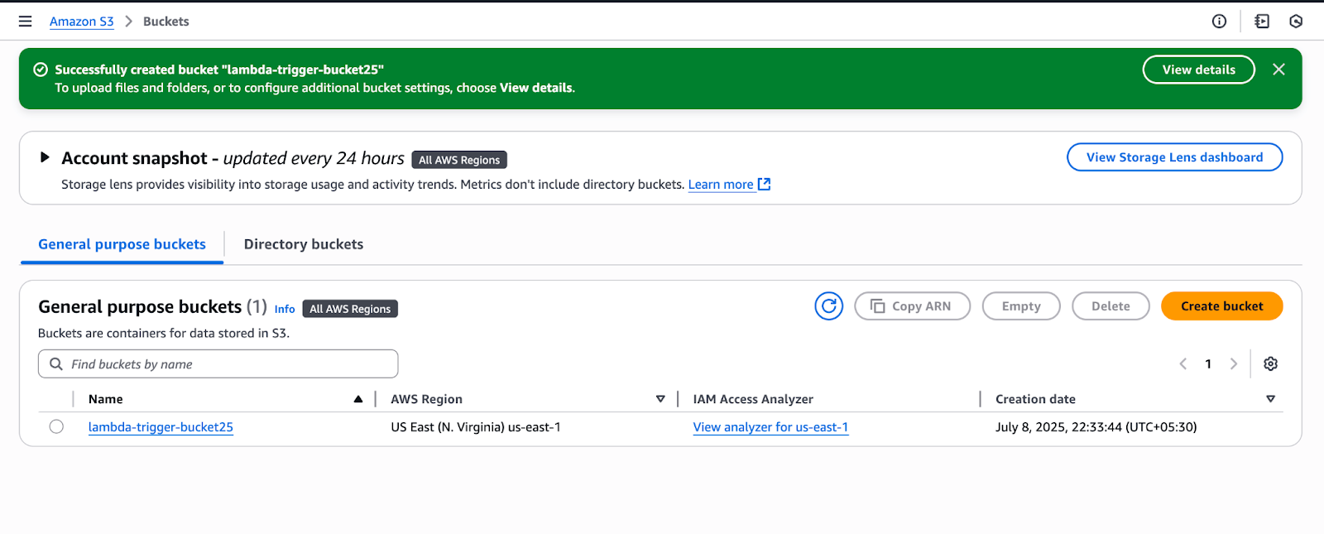
Task: Switch to Directory buckets tab
Action: click(x=304, y=244)
